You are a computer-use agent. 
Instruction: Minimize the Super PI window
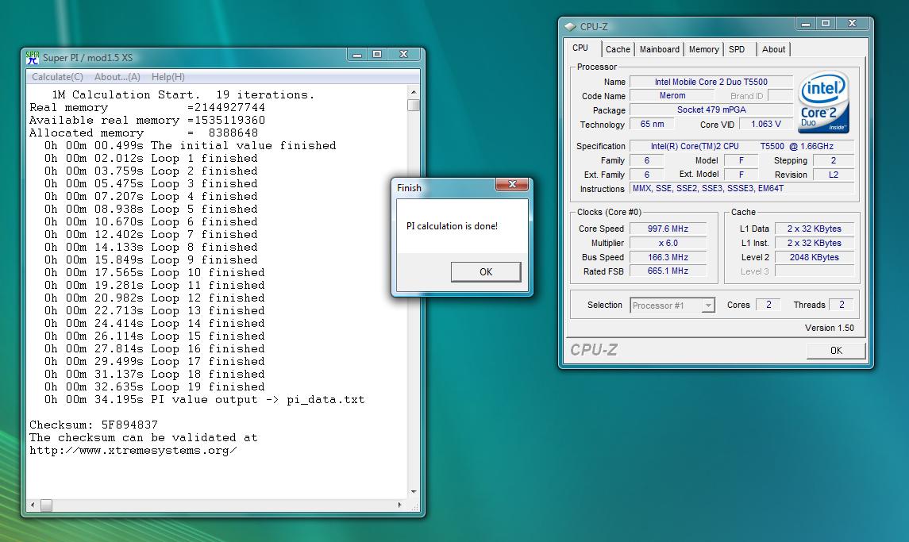(x=357, y=55)
